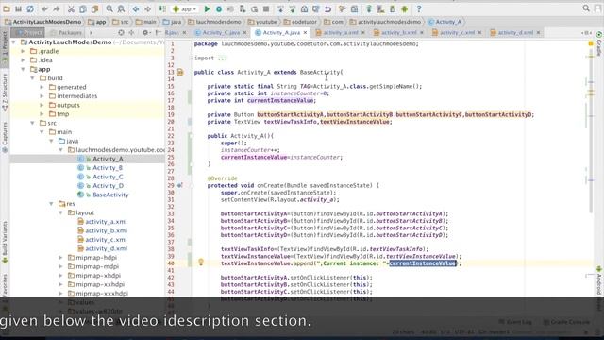Open Search Everywhere magnifier at top right
The width and height of the screenshot is (604, 340).
586,8
